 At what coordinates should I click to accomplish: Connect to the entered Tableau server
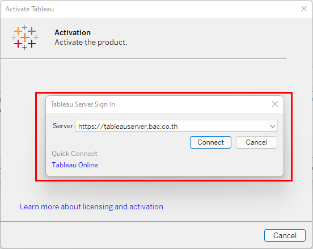pos(210,142)
